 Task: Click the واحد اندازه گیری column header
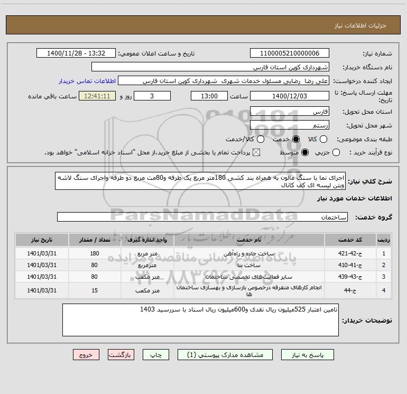(147, 240)
